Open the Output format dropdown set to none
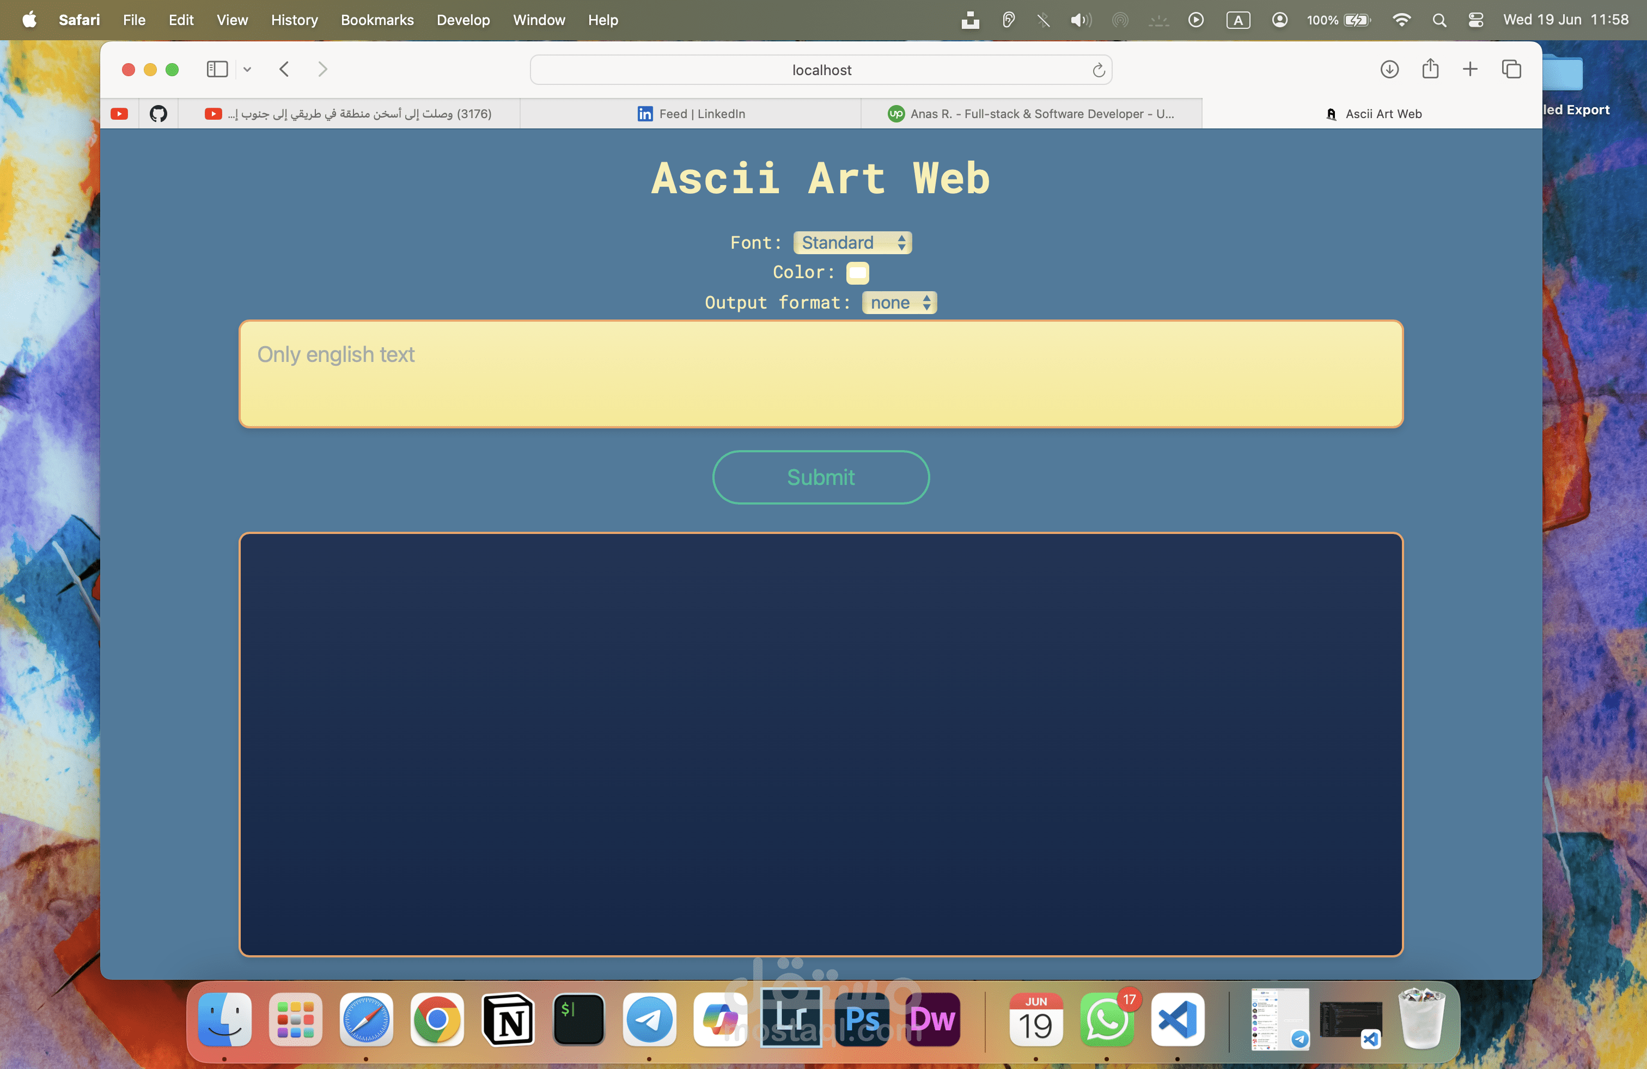 point(899,303)
